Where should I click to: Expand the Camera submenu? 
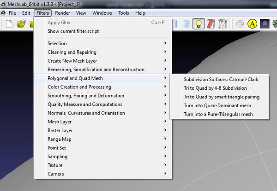(x=103, y=174)
